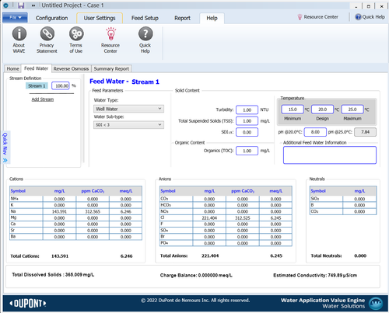
Task: Click the Turbidity input field
Action: point(247,110)
